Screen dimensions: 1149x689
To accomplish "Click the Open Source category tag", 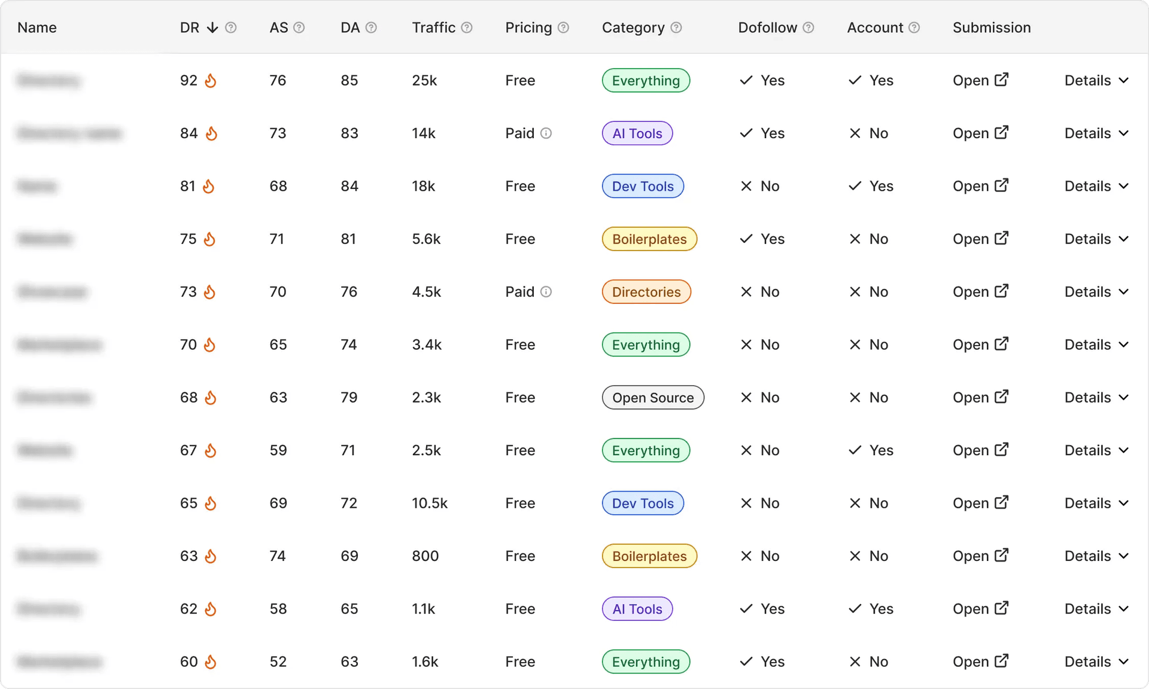I will click(x=653, y=397).
